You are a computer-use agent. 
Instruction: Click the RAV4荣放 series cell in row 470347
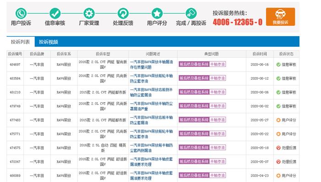coord(64,162)
